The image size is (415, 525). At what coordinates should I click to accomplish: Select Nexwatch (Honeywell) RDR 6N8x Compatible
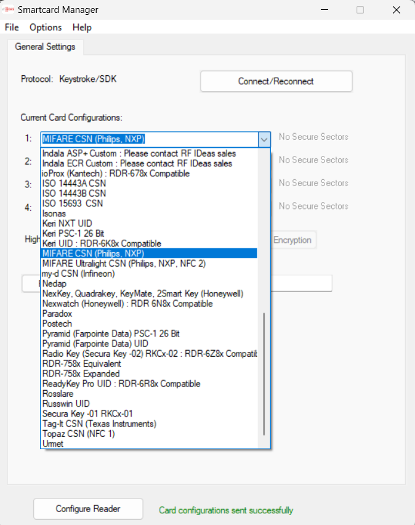tap(149, 304)
